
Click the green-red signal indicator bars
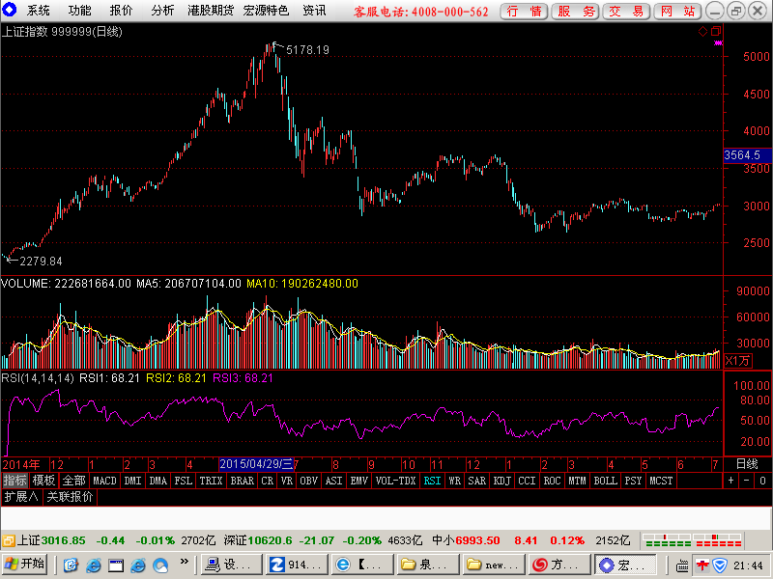coord(693,540)
